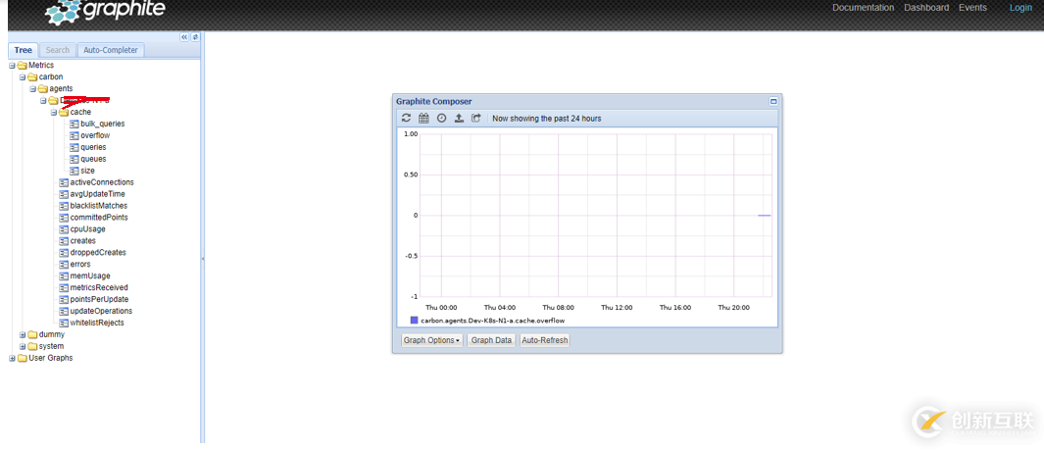Click the metric icon beside queues
The width and height of the screenshot is (1044, 450).
coord(74,159)
